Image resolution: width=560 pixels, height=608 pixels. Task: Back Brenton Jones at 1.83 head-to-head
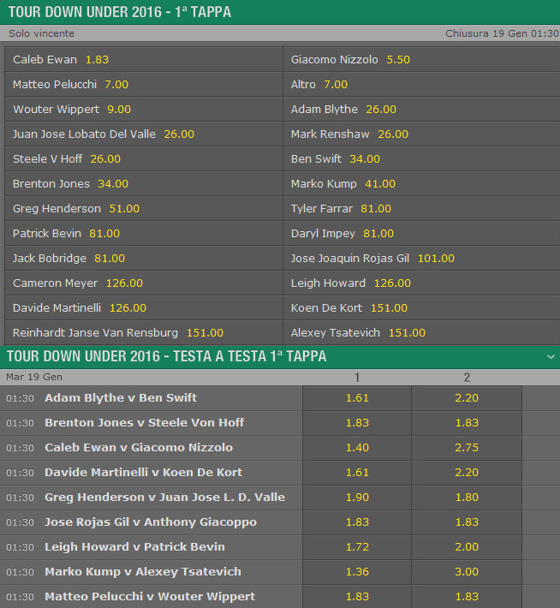click(357, 423)
